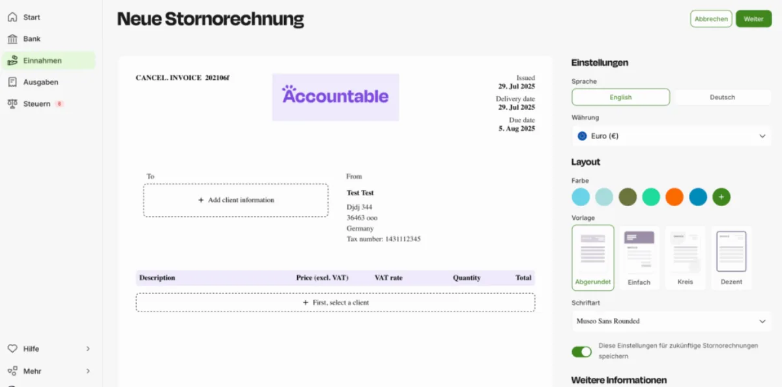Expand the Mehr submenu chevron
The image size is (782, 387).
pyautogui.click(x=88, y=371)
